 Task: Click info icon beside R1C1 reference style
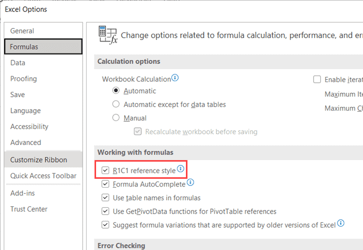[x=181, y=169]
